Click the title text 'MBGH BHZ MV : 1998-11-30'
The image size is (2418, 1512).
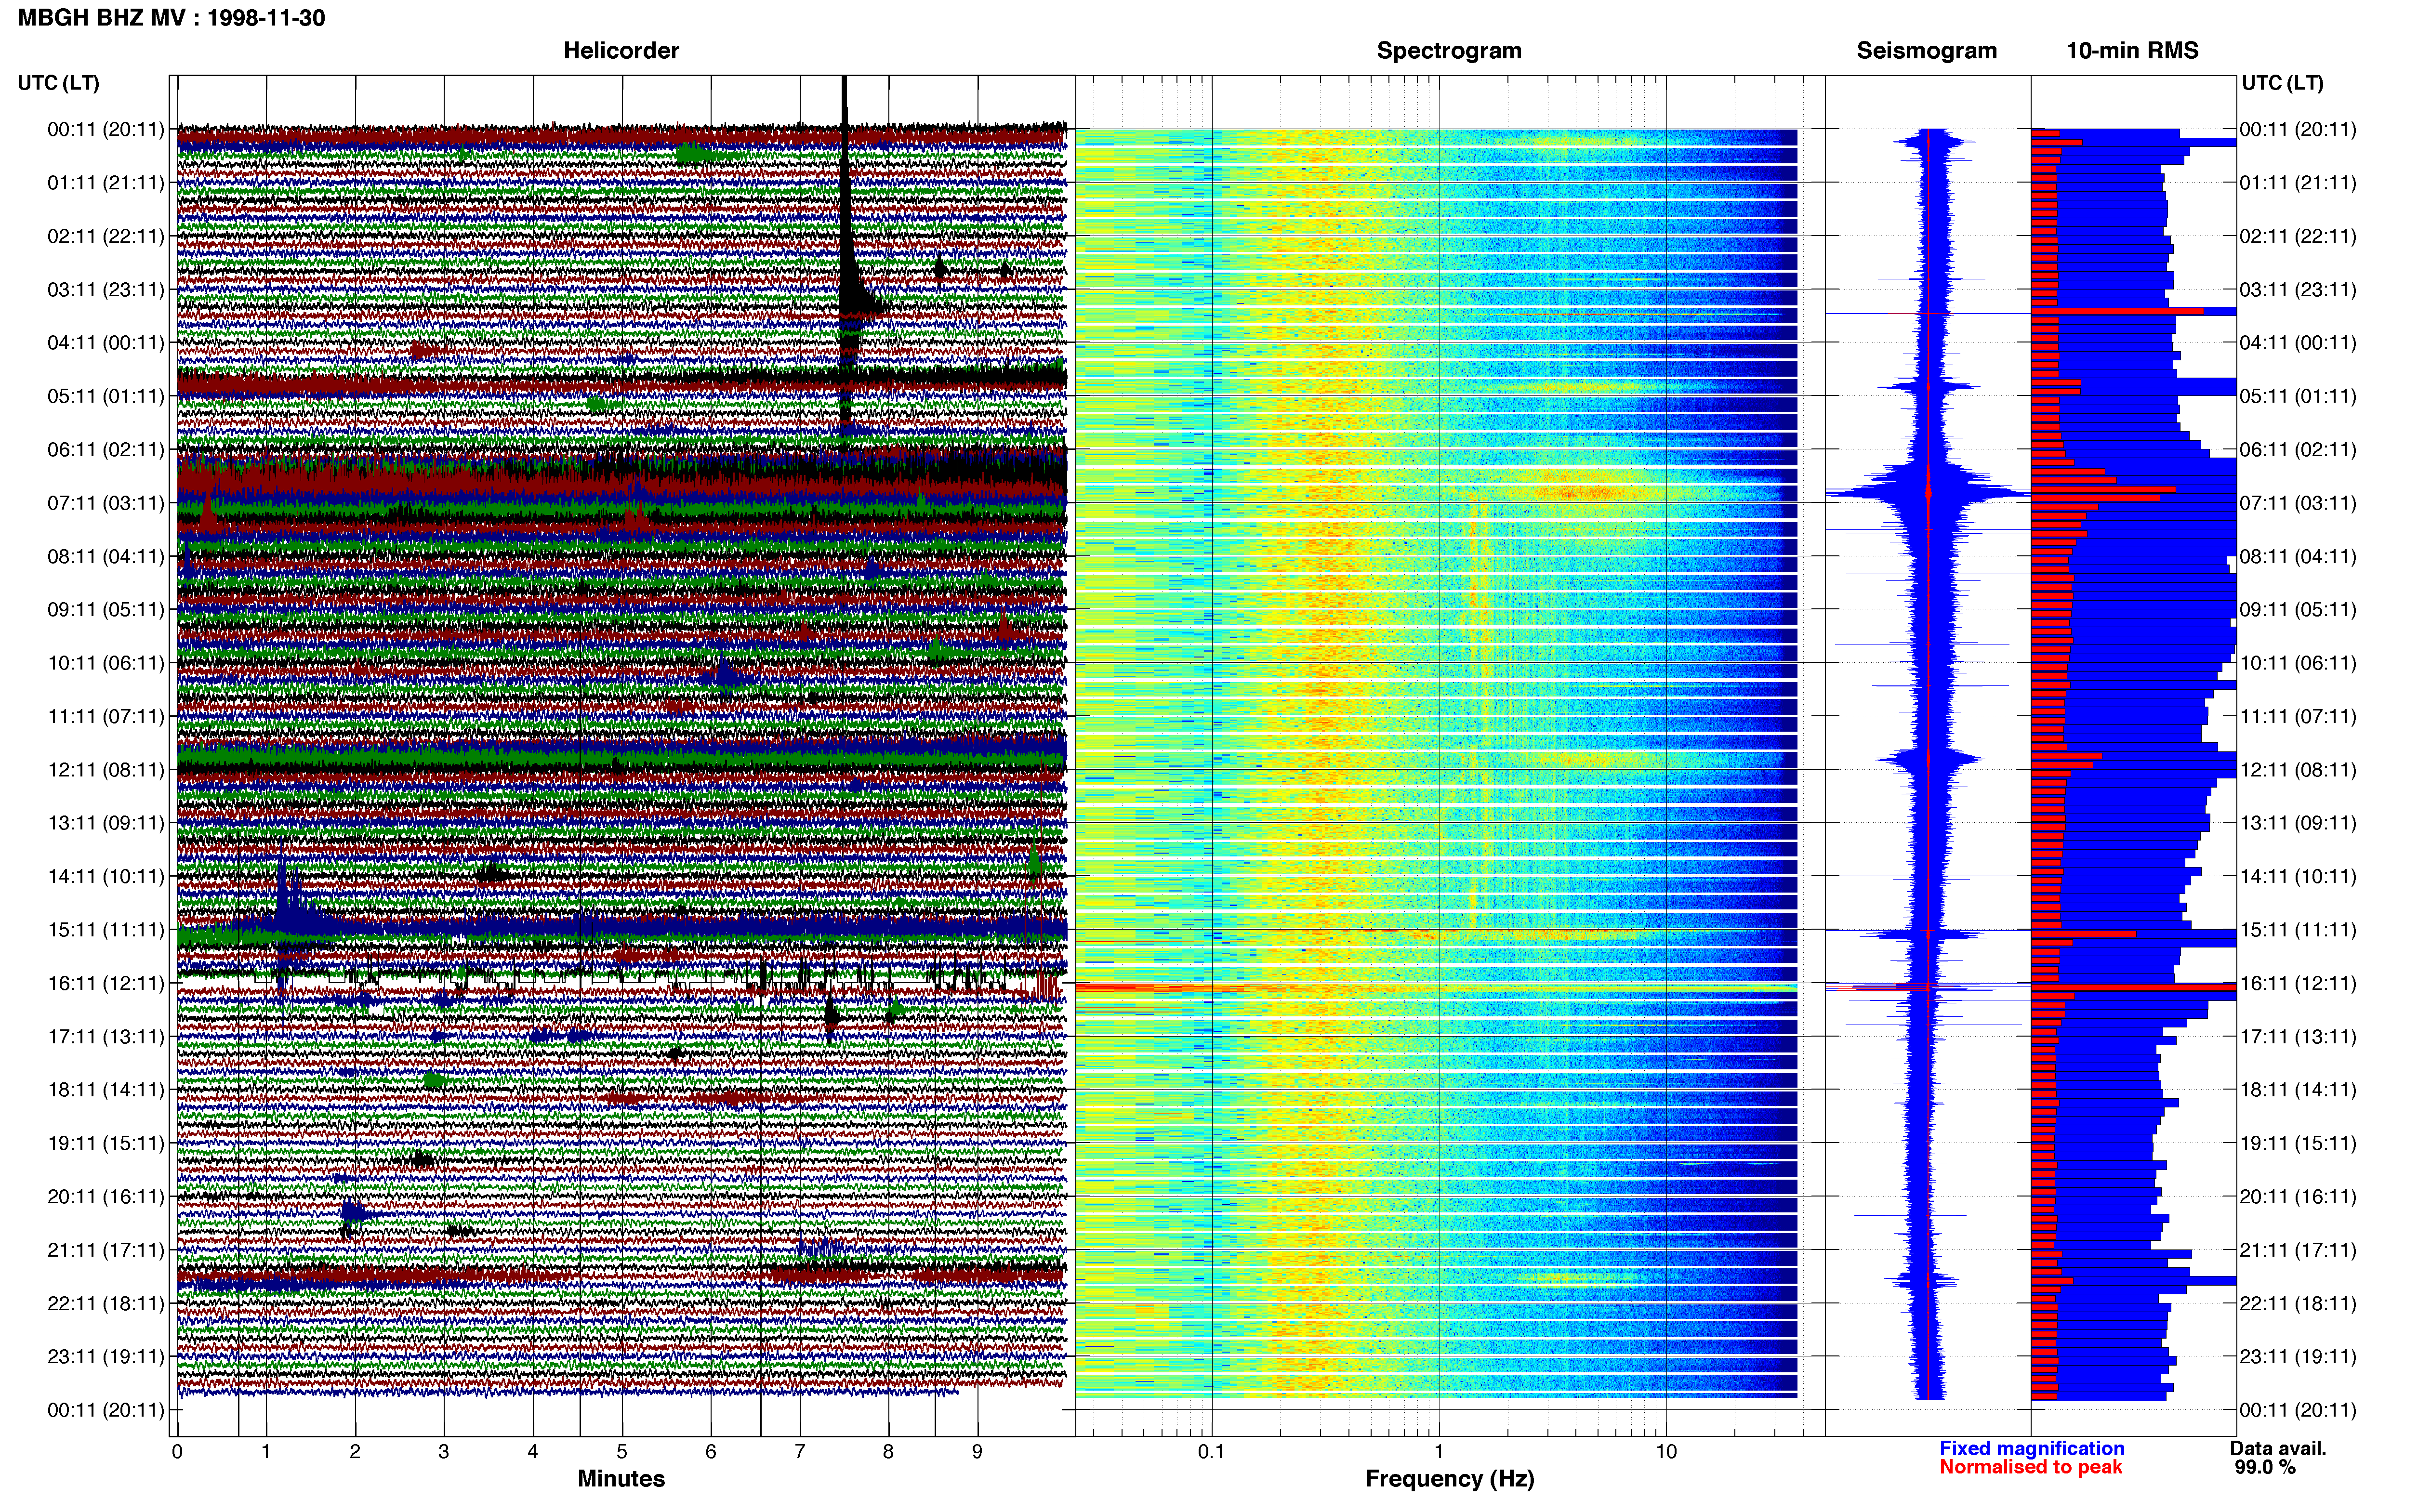click(x=171, y=18)
